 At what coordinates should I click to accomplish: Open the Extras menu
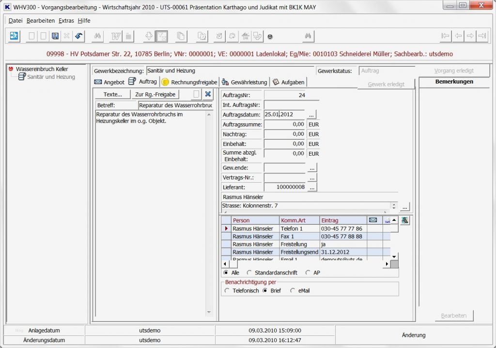(x=66, y=21)
